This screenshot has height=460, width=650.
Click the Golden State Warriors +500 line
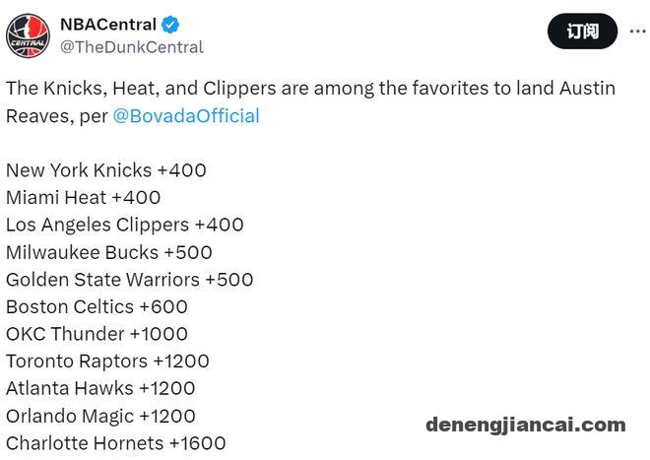[130, 280]
